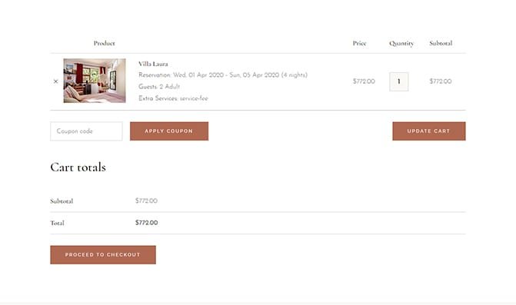Click the Price column header

[359, 43]
